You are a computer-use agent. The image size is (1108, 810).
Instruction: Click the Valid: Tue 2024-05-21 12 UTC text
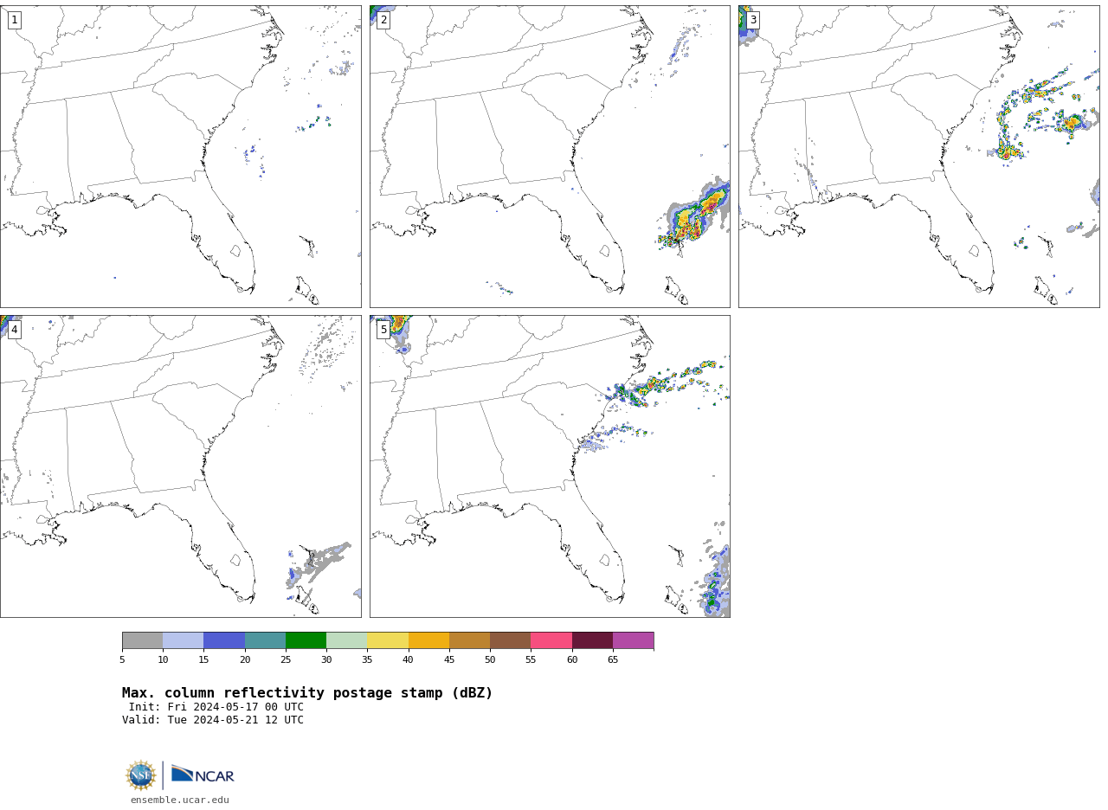click(x=213, y=720)
